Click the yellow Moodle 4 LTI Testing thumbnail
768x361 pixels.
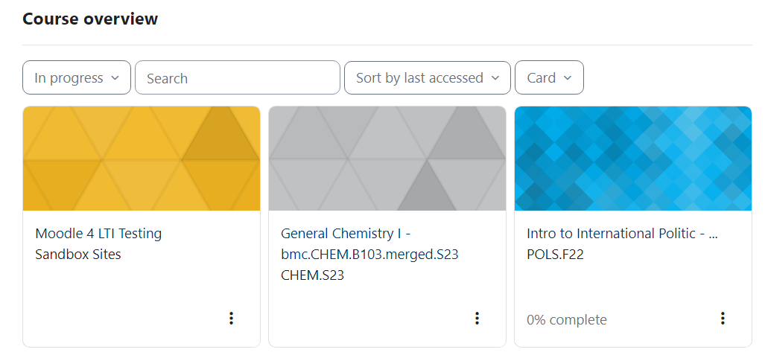point(142,159)
